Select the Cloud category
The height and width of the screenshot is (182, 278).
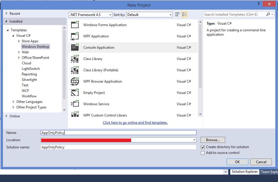pos(26,63)
